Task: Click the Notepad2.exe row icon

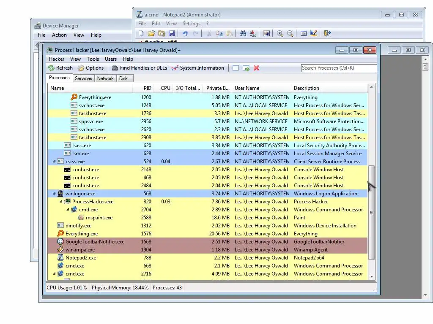Action: pos(60,257)
